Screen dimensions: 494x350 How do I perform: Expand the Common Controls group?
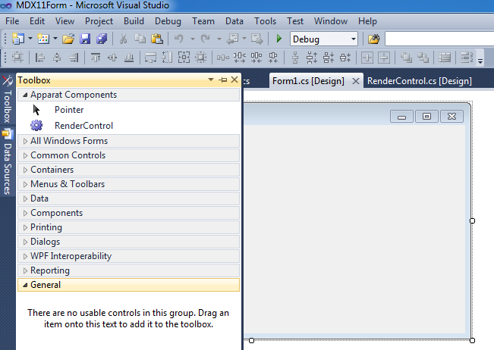(25, 155)
